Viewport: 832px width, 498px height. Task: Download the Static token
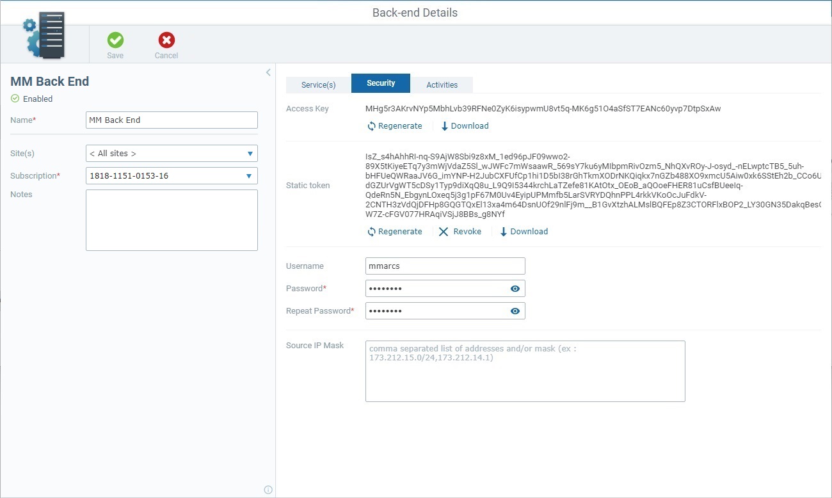(x=523, y=231)
